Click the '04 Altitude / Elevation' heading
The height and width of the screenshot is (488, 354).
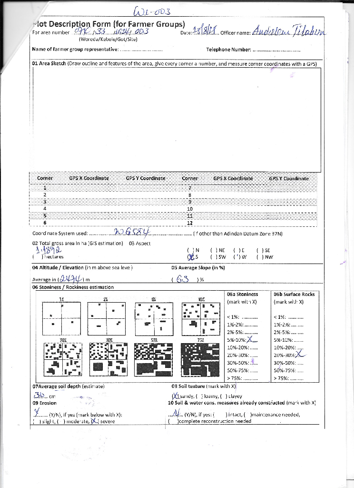point(58,267)
